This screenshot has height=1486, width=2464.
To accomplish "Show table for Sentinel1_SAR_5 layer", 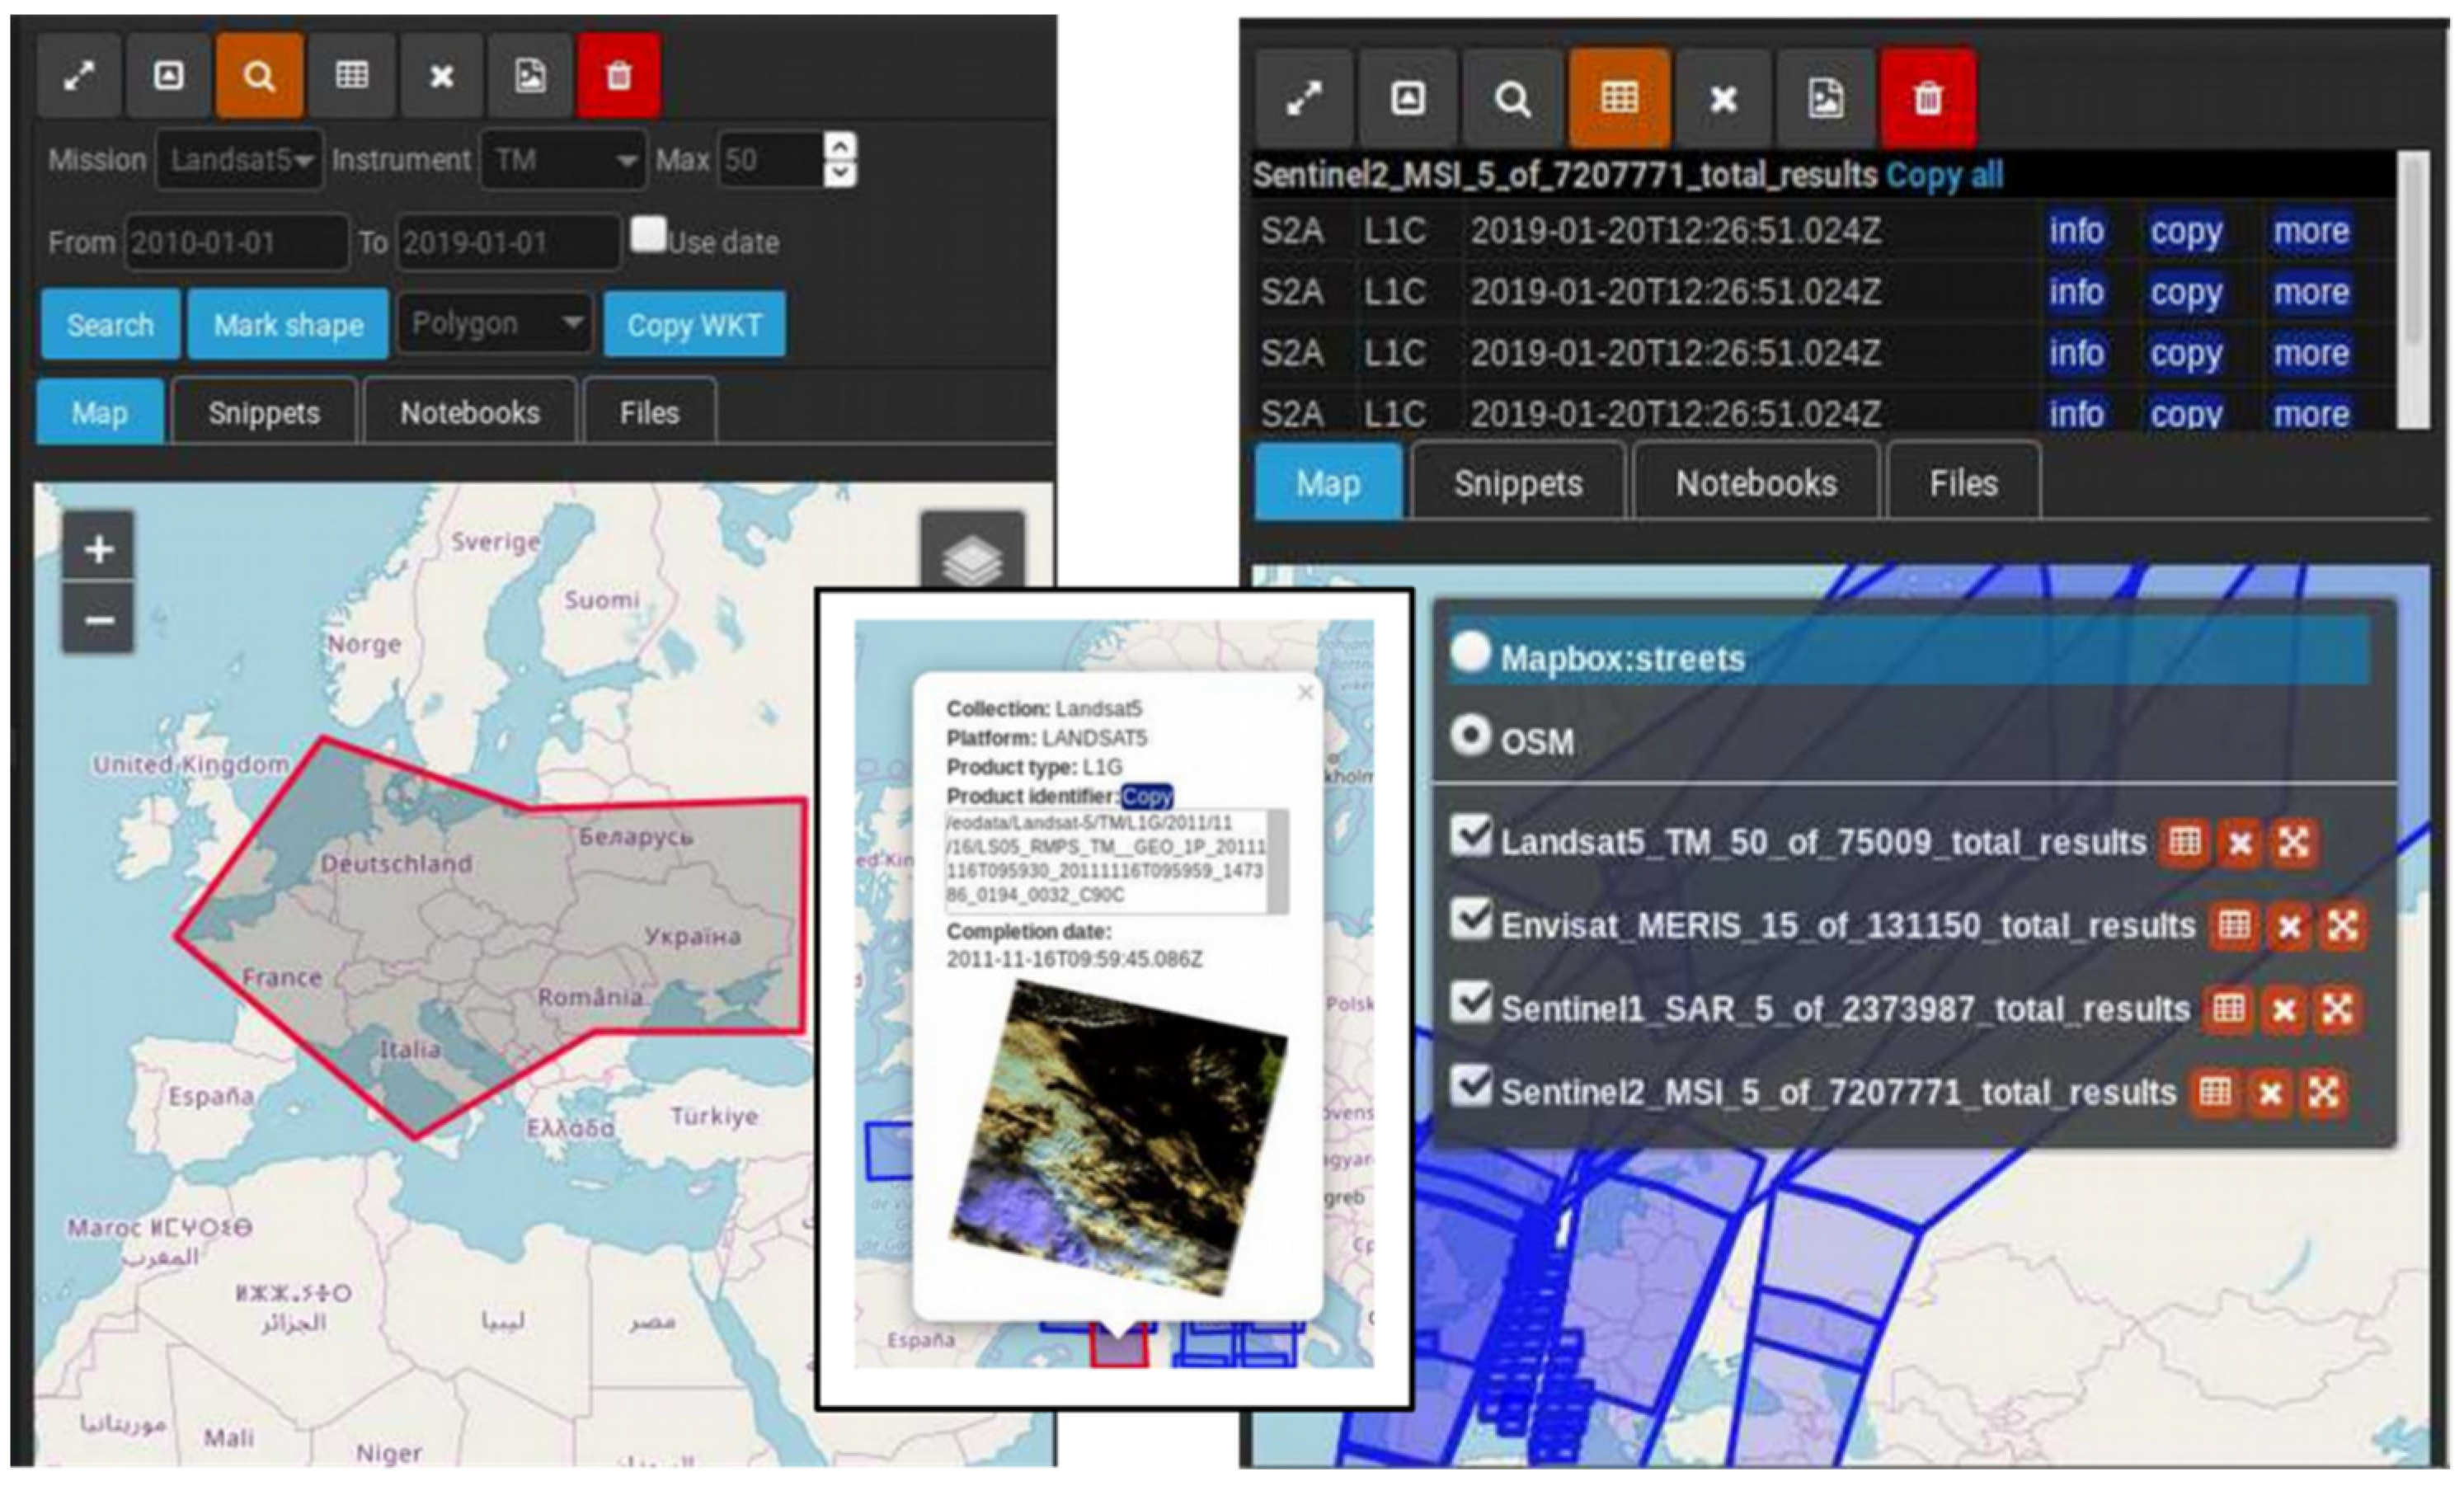I will pyautogui.click(x=2228, y=1009).
